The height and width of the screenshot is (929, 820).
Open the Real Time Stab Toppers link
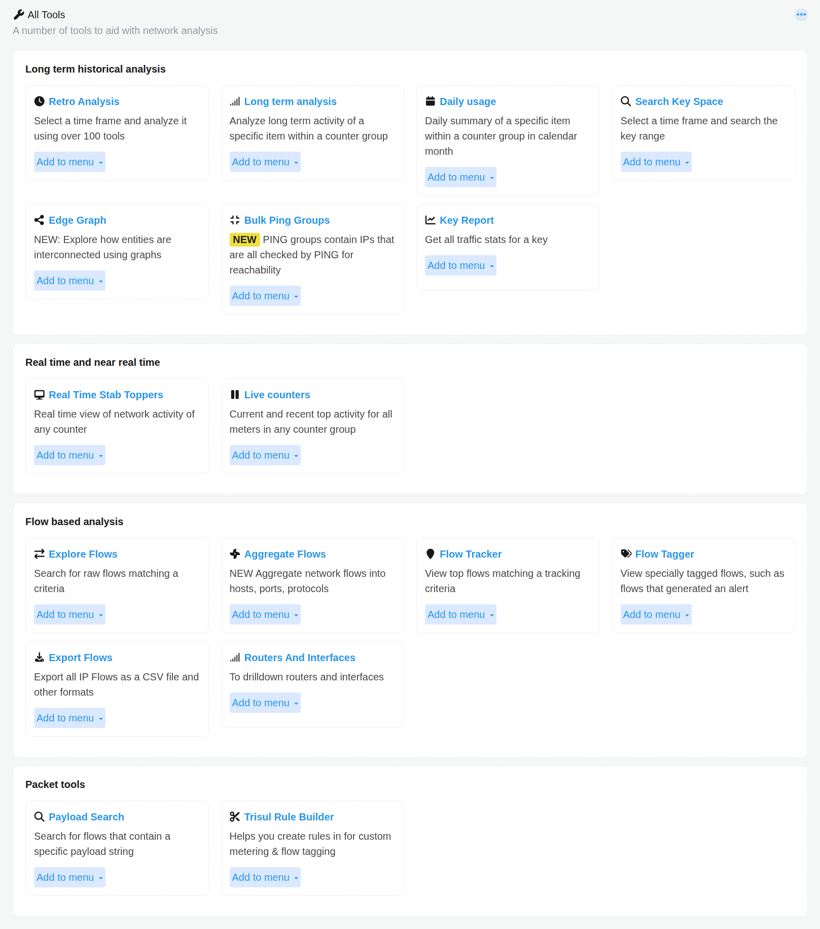click(106, 395)
